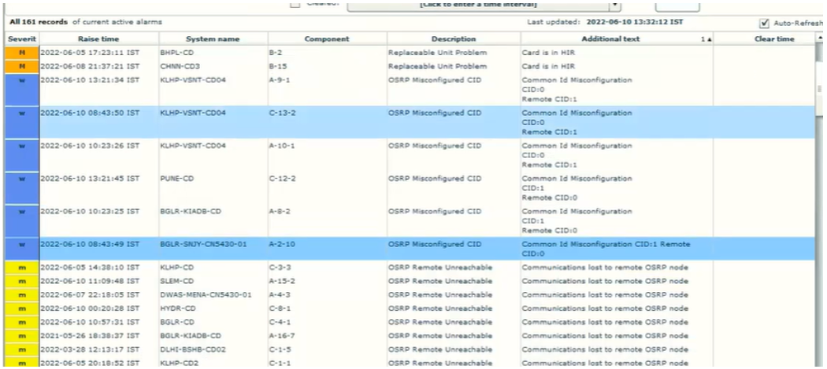The height and width of the screenshot is (369, 827).
Task: Click the component cell A-10-1
Action: click(327, 154)
